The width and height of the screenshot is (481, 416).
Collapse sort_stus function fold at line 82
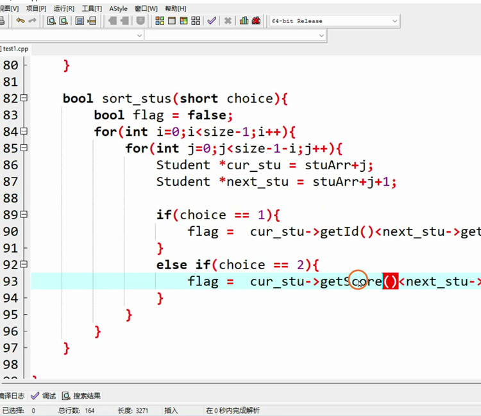point(24,99)
